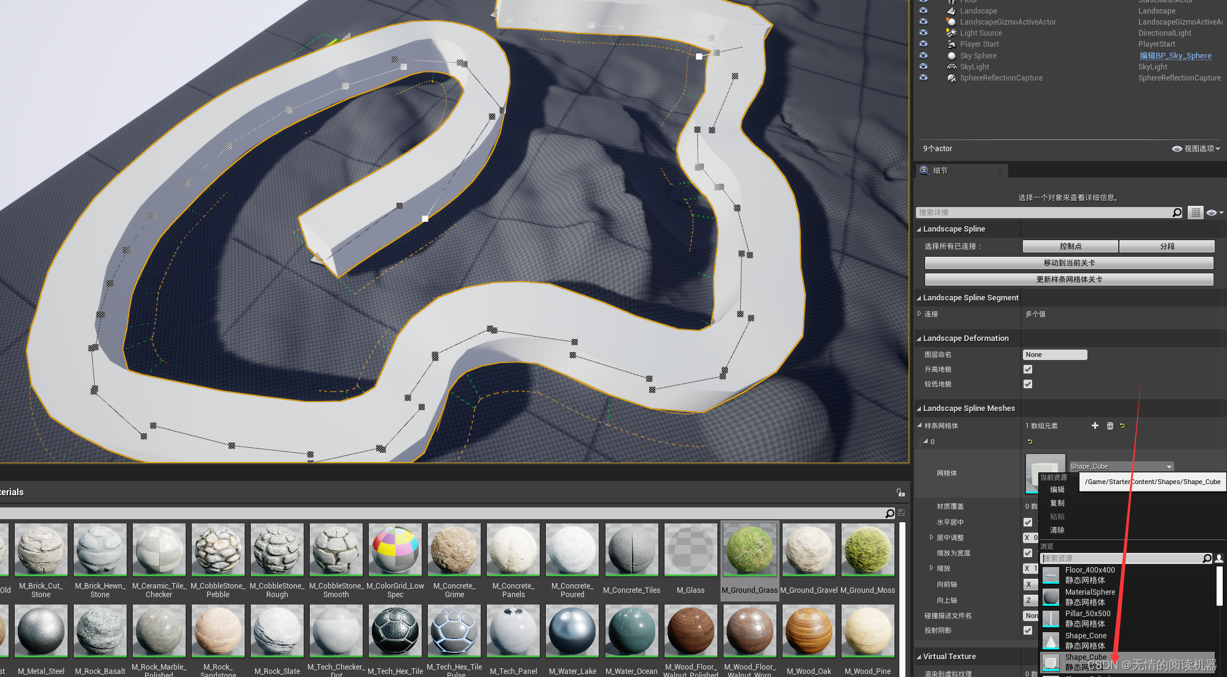Click the Content Browser lock icon
This screenshot has width=1227, height=677.
tap(901, 492)
